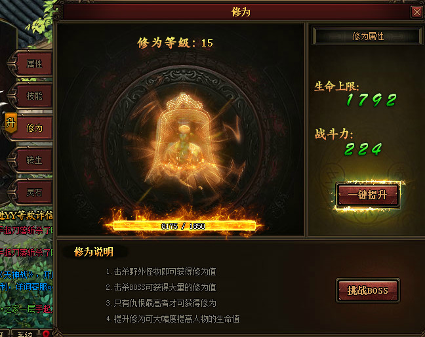Click the 战斗力 224 value
This screenshot has height=337, width=425.
[x=363, y=149]
